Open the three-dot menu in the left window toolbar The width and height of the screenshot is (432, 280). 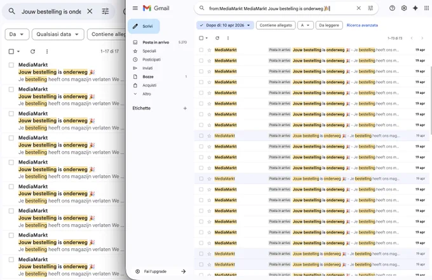(47, 51)
